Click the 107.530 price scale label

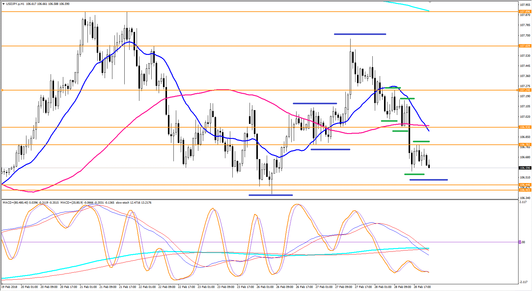click(x=525, y=56)
